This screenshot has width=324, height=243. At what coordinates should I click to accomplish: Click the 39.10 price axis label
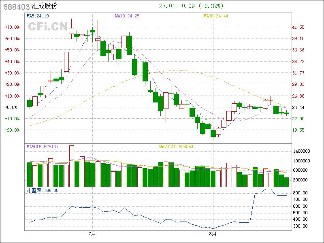298,38
